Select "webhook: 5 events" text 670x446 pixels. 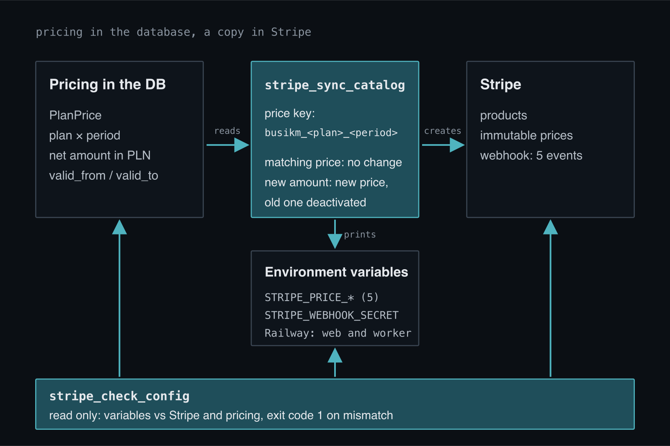[531, 155]
